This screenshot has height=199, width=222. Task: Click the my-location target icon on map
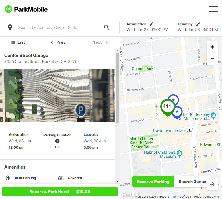coord(212,184)
